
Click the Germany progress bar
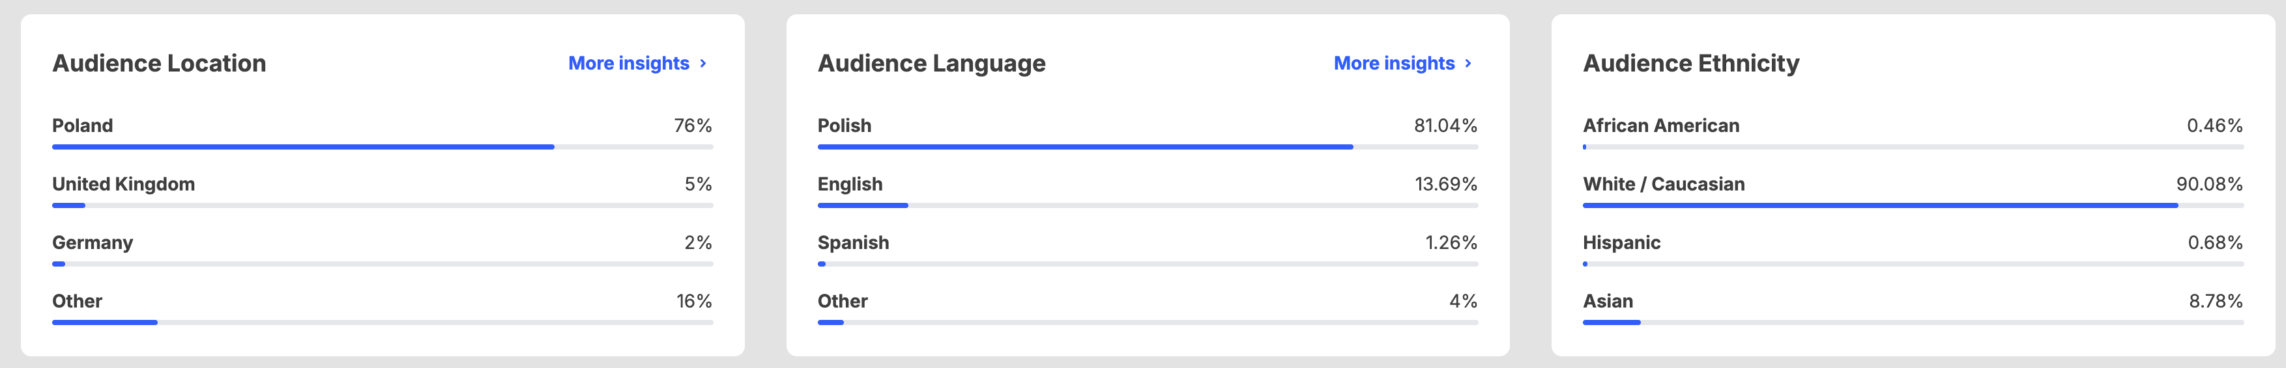point(383,263)
